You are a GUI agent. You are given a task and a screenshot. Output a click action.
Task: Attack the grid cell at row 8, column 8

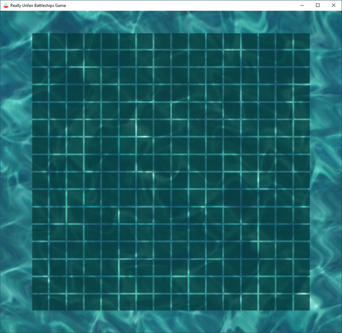(162, 163)
